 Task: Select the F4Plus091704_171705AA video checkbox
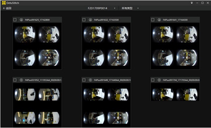(153, 80)
